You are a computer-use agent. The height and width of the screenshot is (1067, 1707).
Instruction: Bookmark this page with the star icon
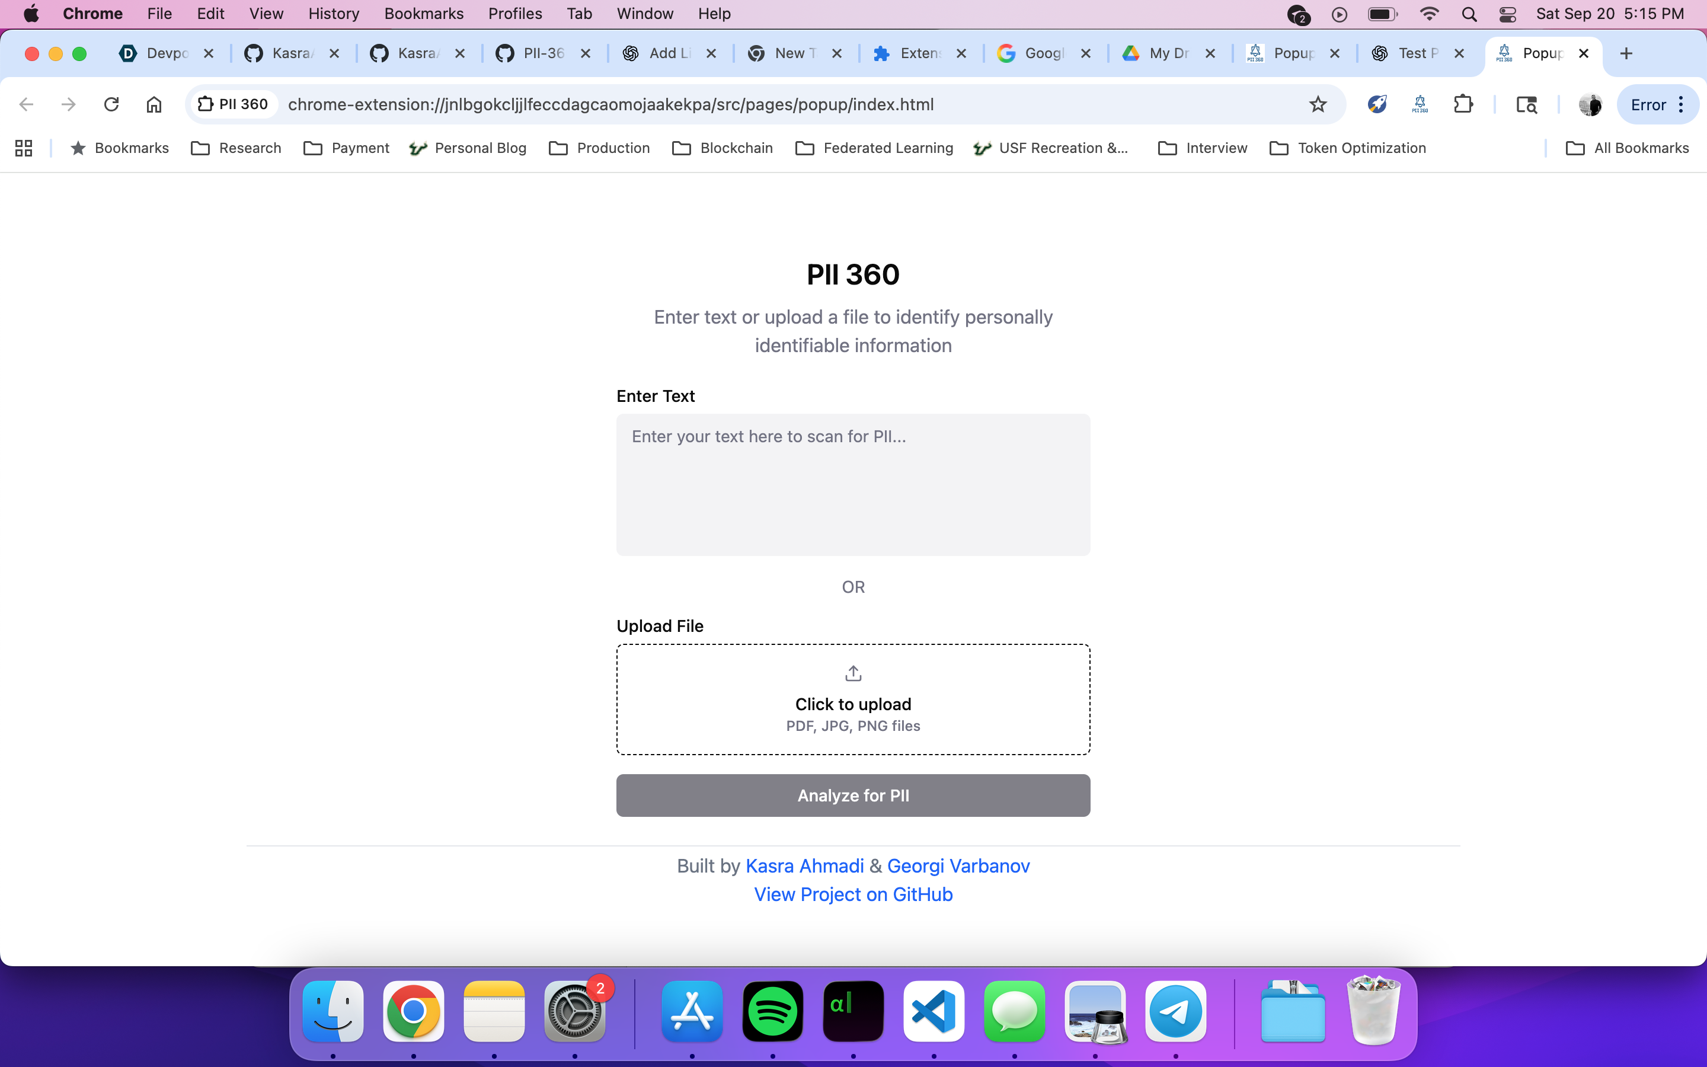(x=1318, y=104)
